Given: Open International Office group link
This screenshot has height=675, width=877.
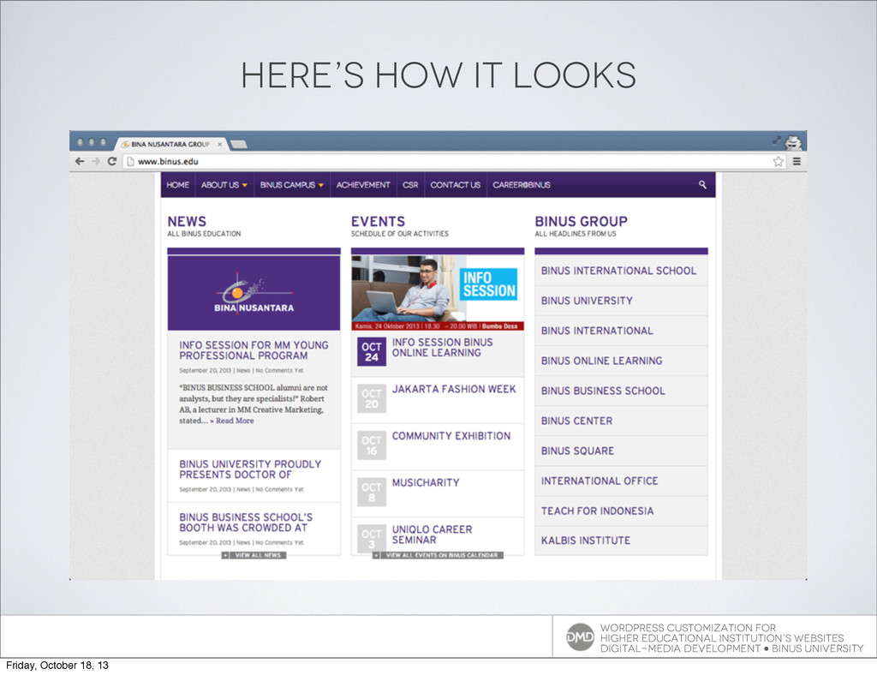Looking at the screenshot, I should click(x=621, y=481).
